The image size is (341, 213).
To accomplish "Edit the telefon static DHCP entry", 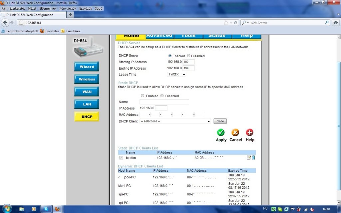I will [248, 157].
